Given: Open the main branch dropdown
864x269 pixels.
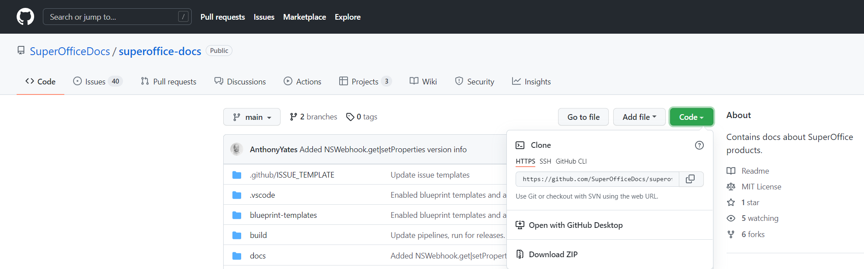Looking at the screenshot, I should (252, 117).
